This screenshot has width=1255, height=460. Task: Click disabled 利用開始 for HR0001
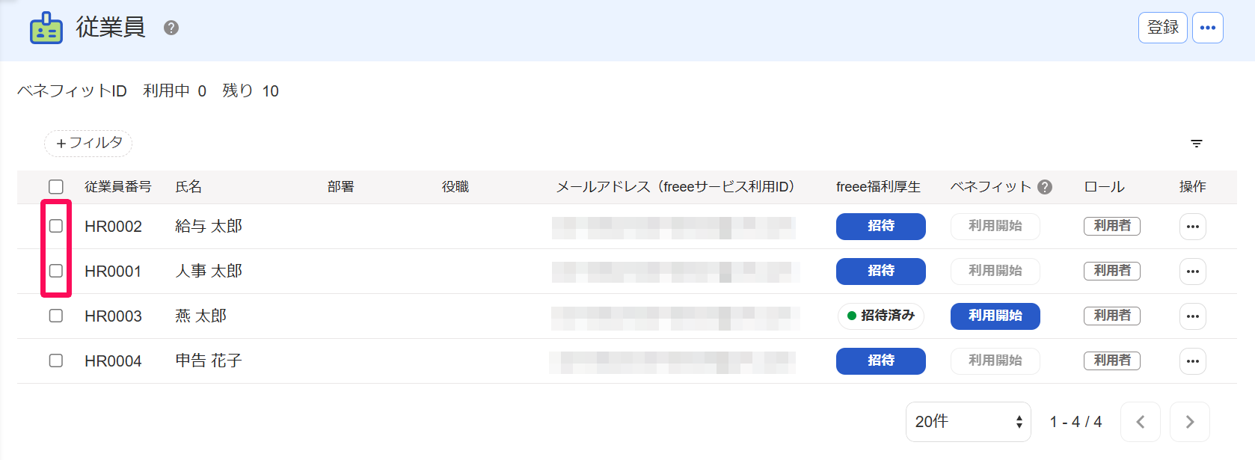pyautogui.click(x=995, y=271)
